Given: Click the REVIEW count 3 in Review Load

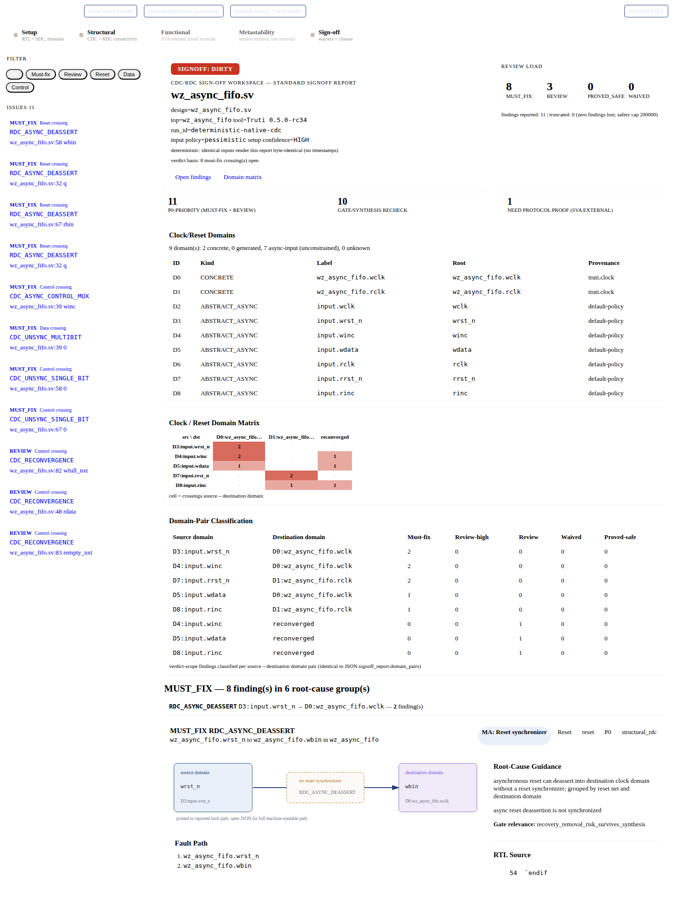Looking at the screenshot, I should tap(557, 90).
